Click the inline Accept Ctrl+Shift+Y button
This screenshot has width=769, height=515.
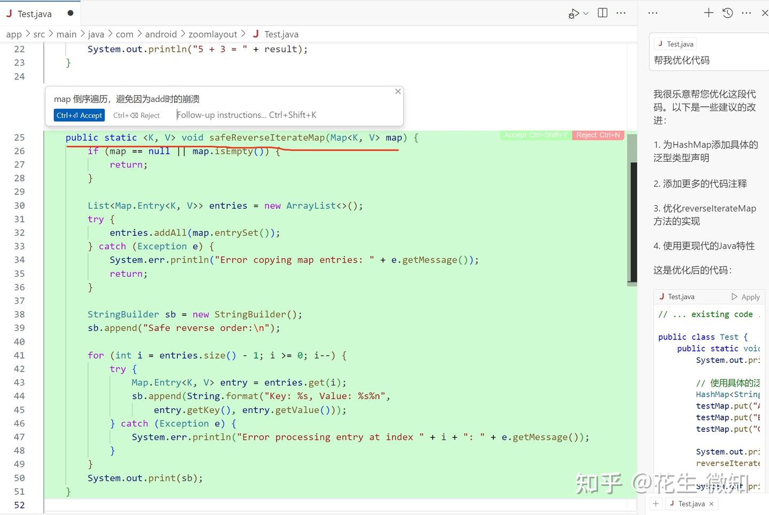(x=535, y=135)
